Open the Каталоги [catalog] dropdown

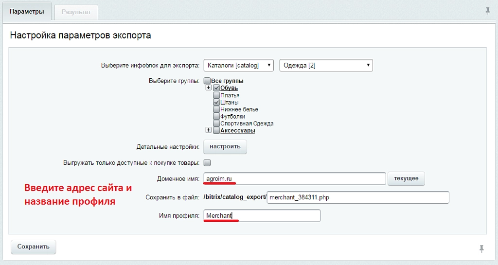coord(238,65)
